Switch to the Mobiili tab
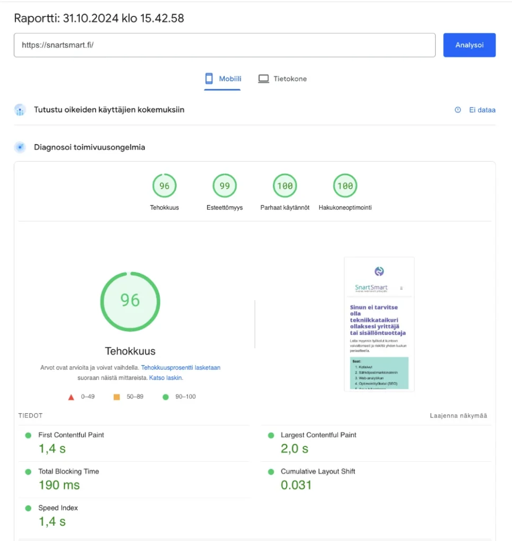 [223, 79]
